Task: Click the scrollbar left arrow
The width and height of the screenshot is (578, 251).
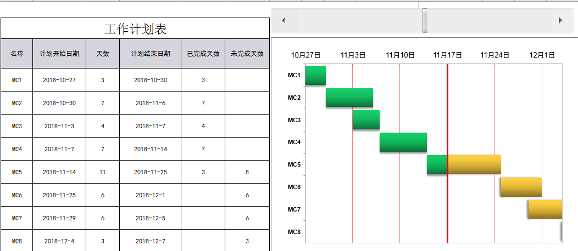Action: 284,21
